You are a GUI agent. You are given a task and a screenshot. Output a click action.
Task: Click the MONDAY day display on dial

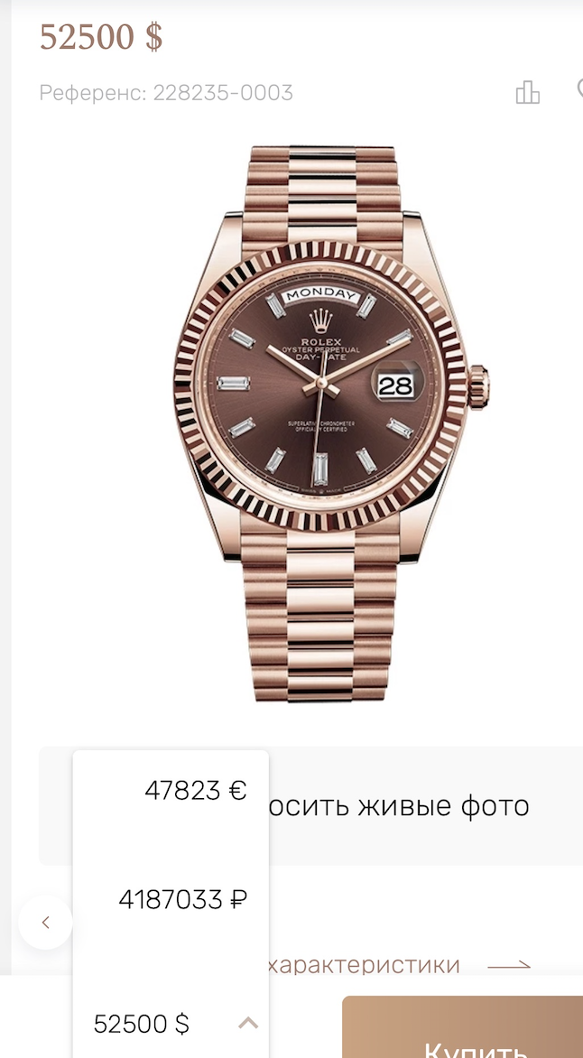pos(319,295)
